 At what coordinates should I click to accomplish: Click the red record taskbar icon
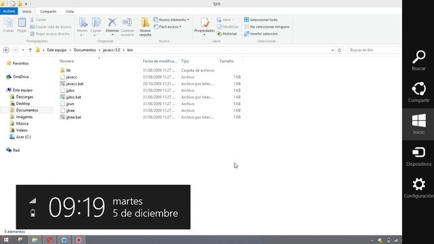[79, 240]
